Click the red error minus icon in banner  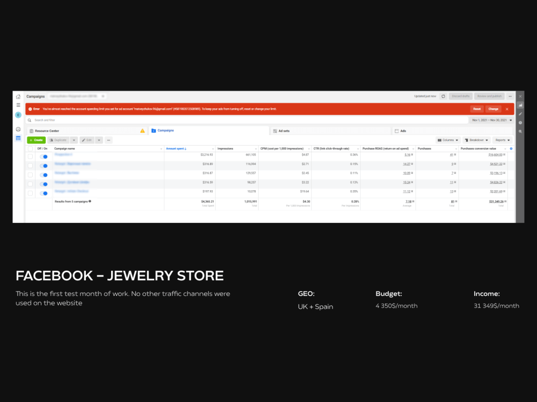pos(30,109)
